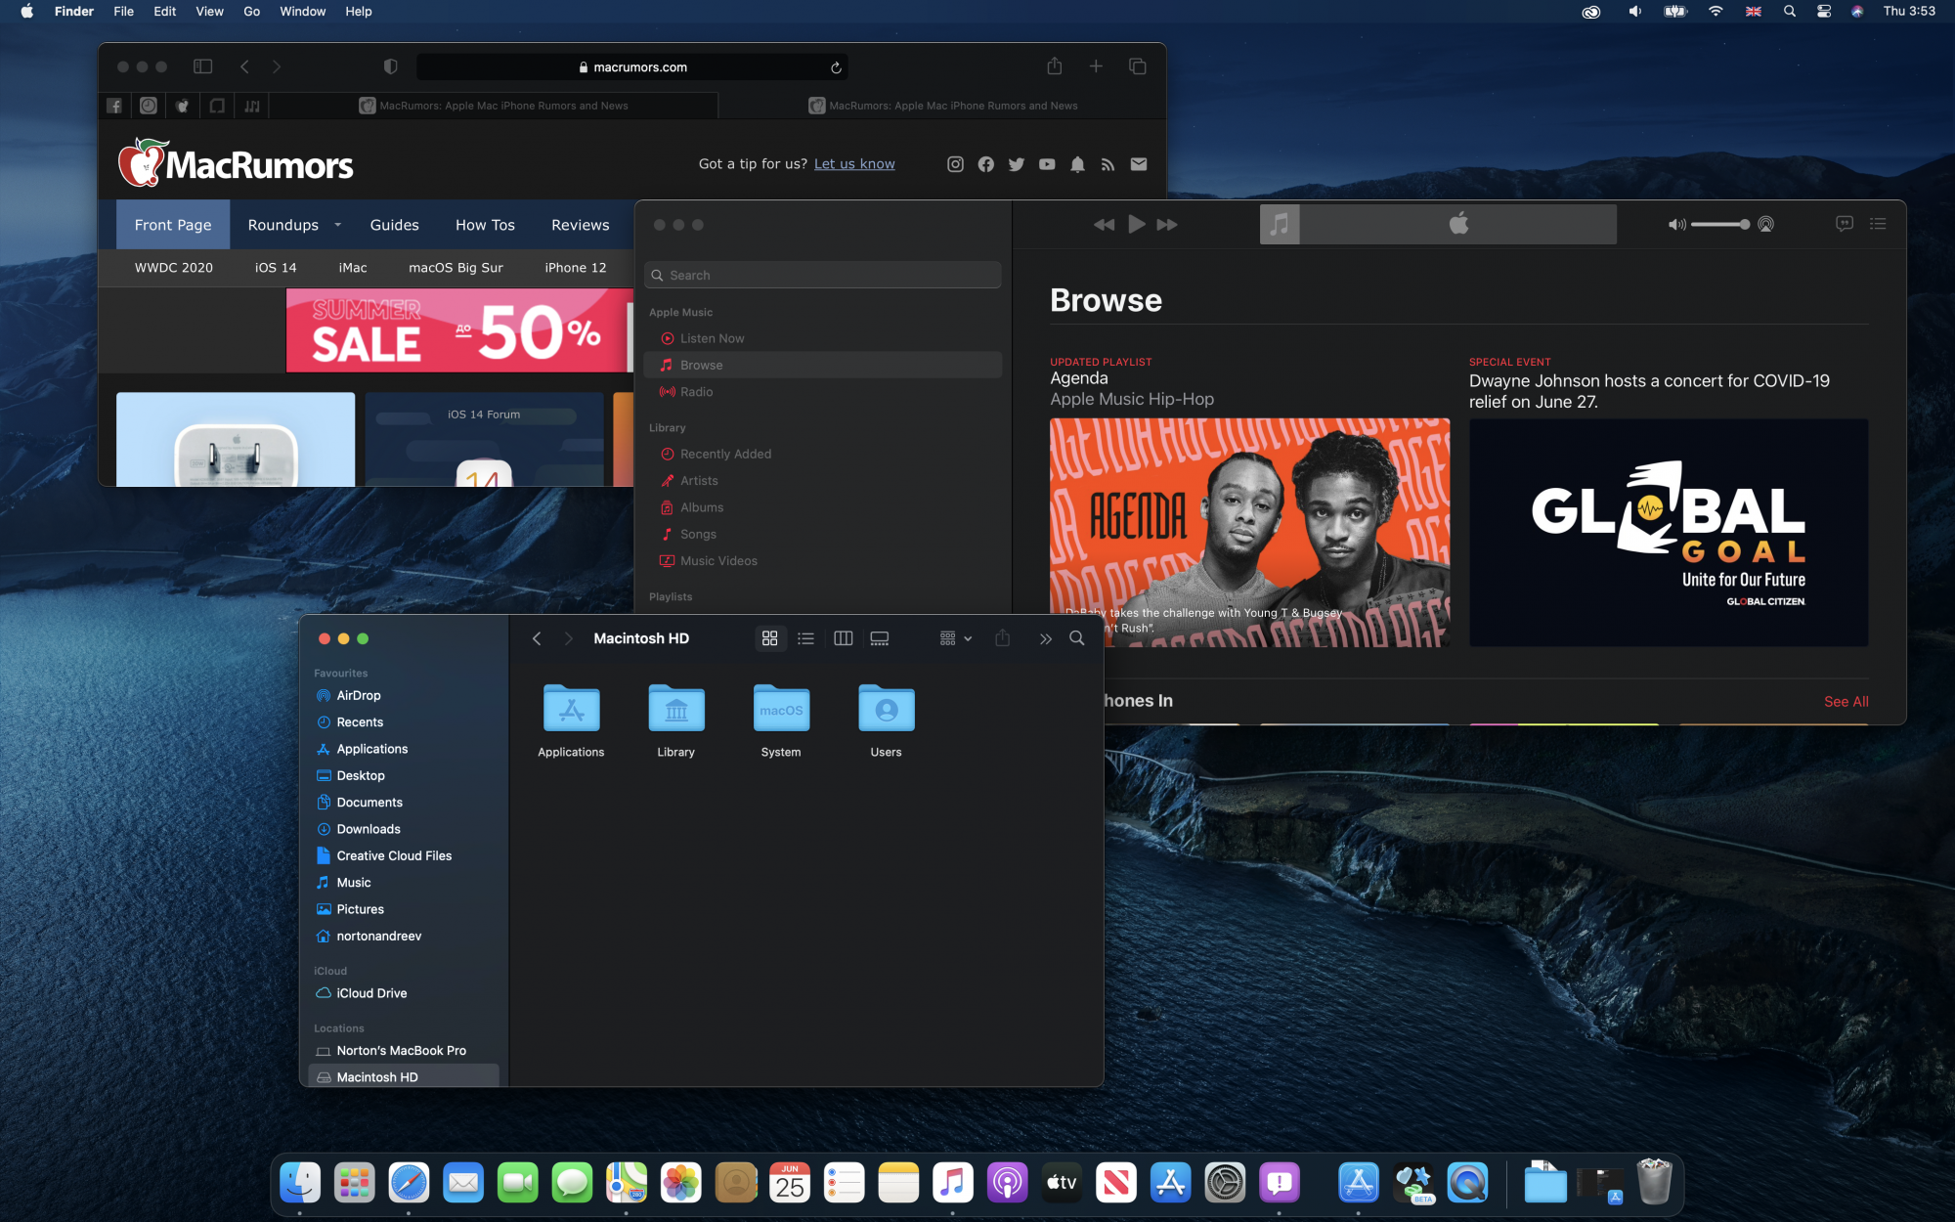Click See All in Music Browse
Viewport: 1955px width, 1222px height.
click(x=1846, y=702)
